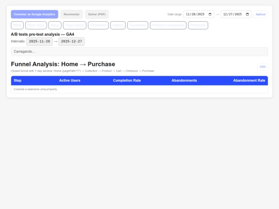This screenshot has width=279, height=209.
Task: Open the Hour tab
Action: [55, 25]
